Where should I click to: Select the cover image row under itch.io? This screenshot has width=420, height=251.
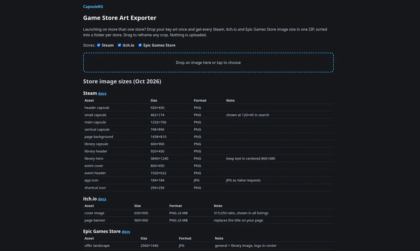click(208, 213)
